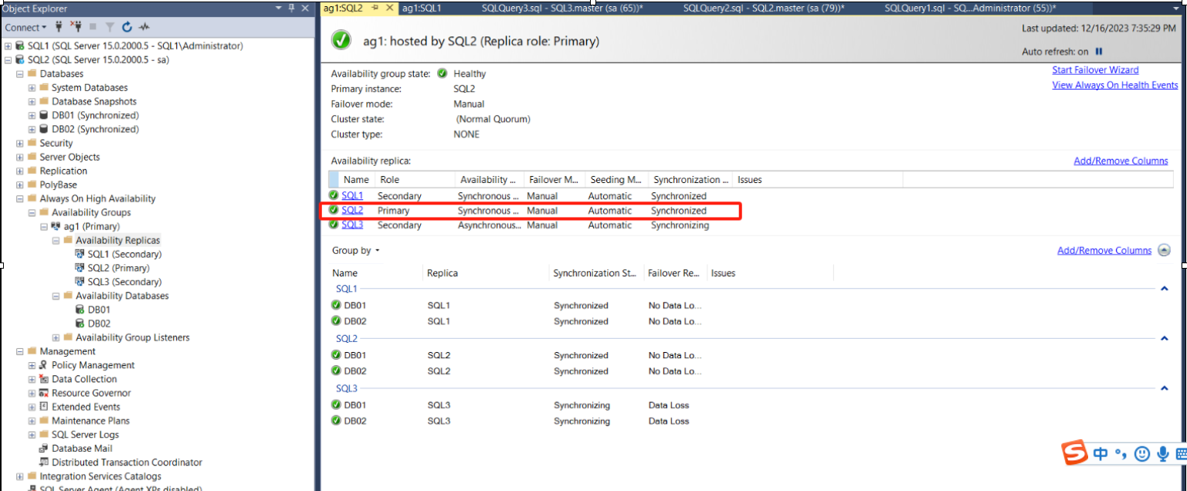Open the Connect dropdown in Object Explorer
Screen dimensions: 1187x491
tap(25, 27)
